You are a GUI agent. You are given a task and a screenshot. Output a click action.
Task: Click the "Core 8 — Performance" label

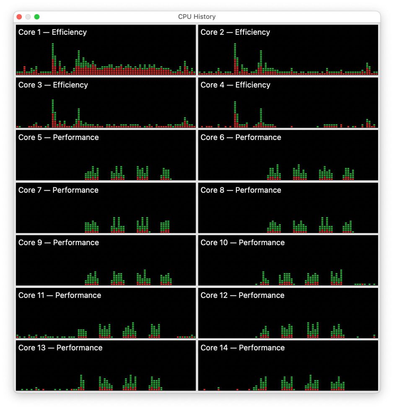241,190
